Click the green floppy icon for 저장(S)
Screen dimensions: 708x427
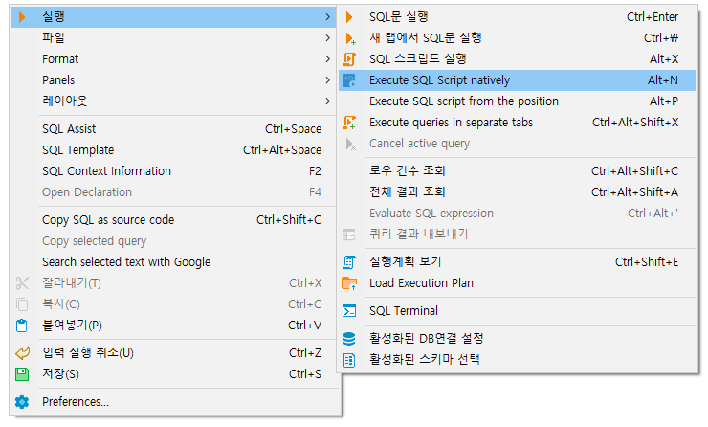[22, 374]
